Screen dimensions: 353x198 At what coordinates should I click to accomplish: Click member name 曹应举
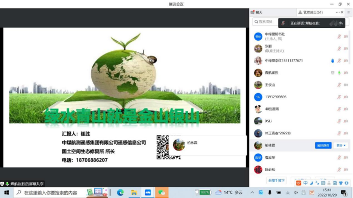[x=270, y=158]
